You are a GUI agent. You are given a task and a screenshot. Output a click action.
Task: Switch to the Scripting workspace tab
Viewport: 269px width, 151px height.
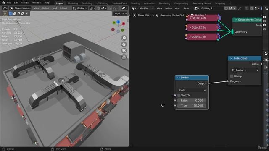click(220, 3)
